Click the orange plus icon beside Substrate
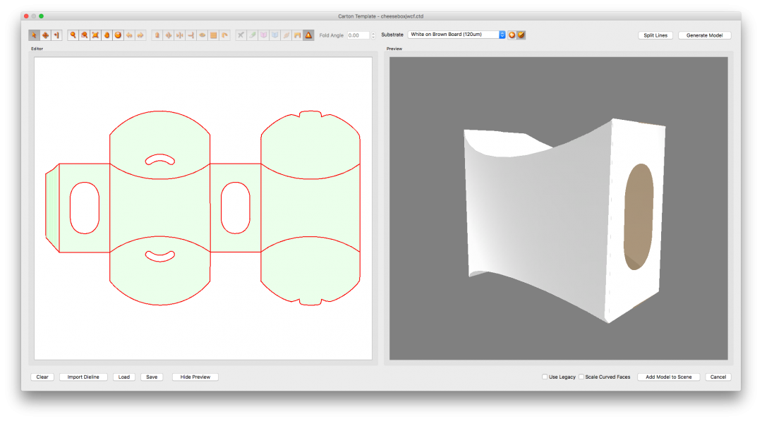 pos(511,34)
